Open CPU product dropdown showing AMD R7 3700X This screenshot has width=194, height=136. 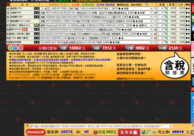[96, 9]
